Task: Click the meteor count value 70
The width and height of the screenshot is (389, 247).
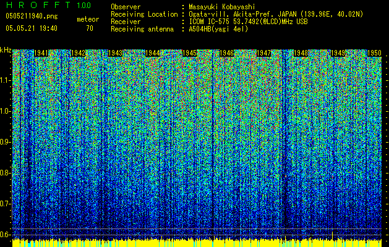Action: tap(90, 28)
